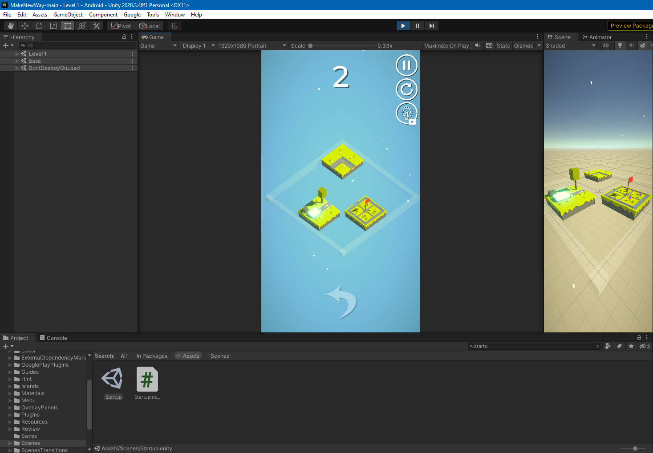Click the in-game hint lightbulb button
The width and height of the screenshot is (653, 453).
407,113
